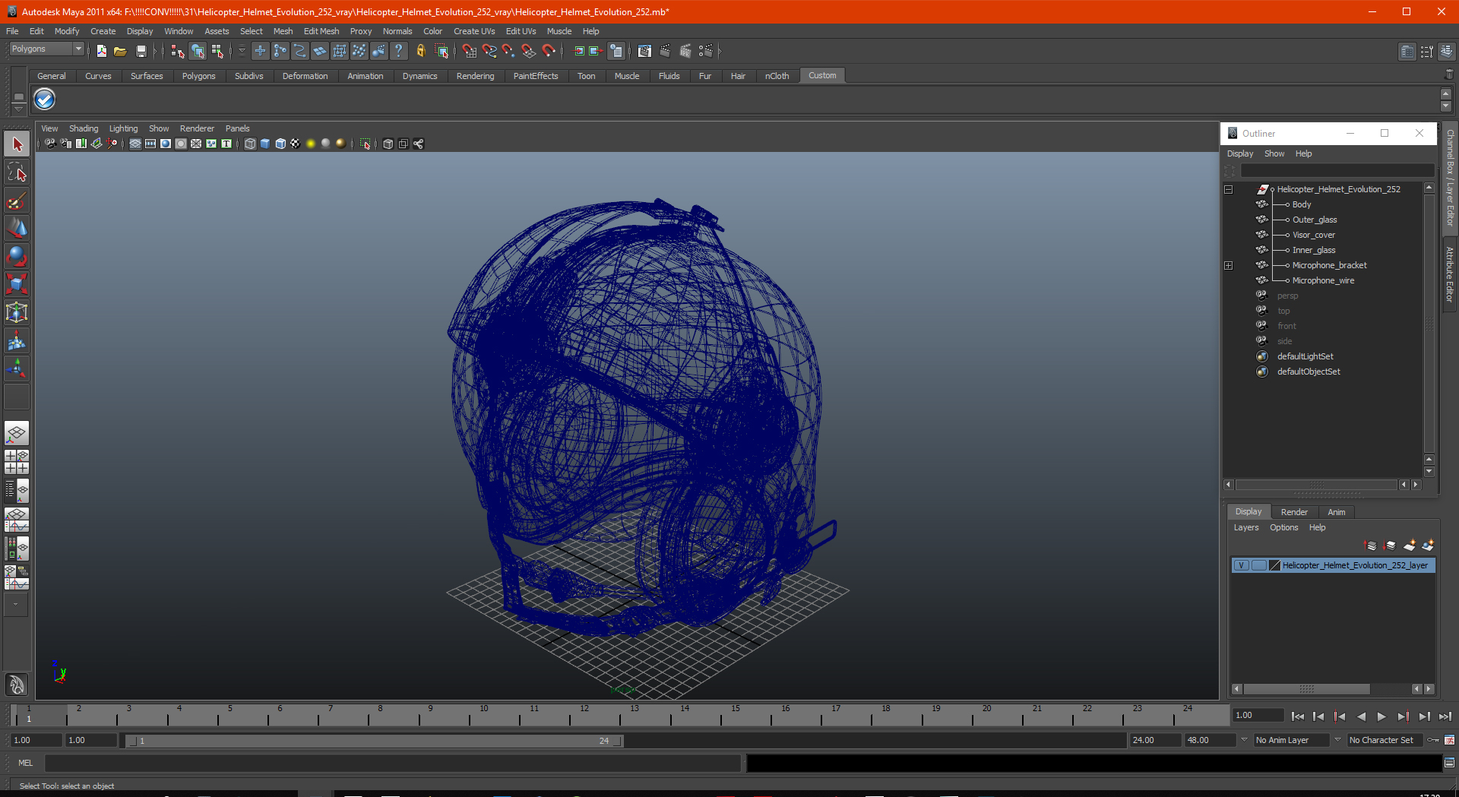Toggle the auto keyframe key icon
The width and height of the screenshot is (1459, 797).
coord(1433,740)
